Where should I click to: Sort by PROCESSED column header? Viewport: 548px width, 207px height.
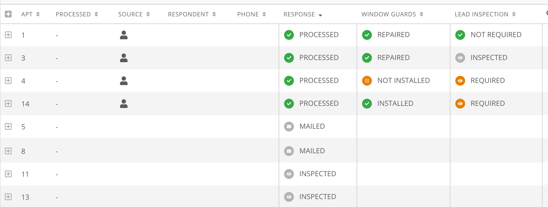pyautogui.click(x=77, y=14)
